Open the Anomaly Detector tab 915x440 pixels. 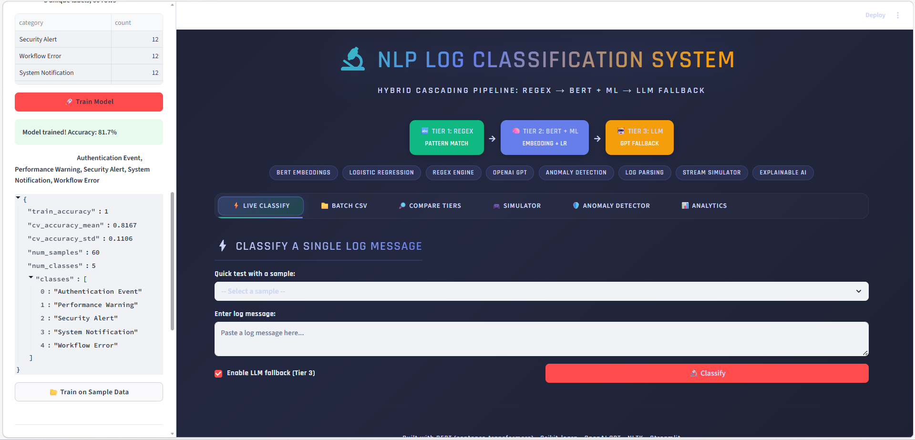click(611, 206)
